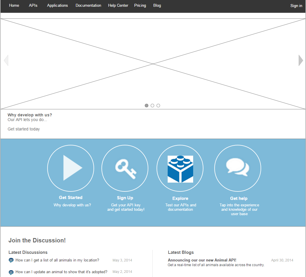Open discussion about listing animals in location
Screen dimensions: 306x277
(x=57, y=260)
